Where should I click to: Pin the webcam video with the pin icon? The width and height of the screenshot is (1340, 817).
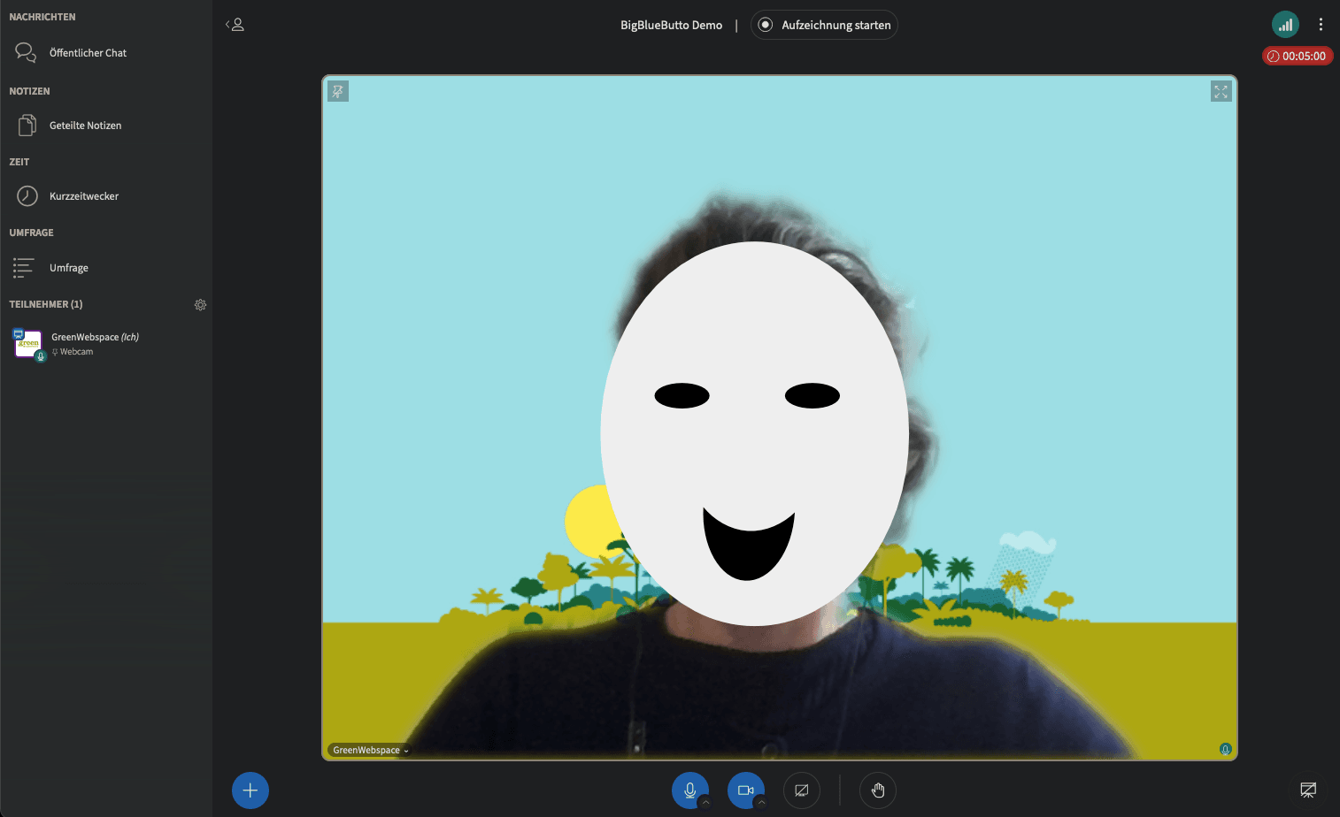click(x=338, y=91)
